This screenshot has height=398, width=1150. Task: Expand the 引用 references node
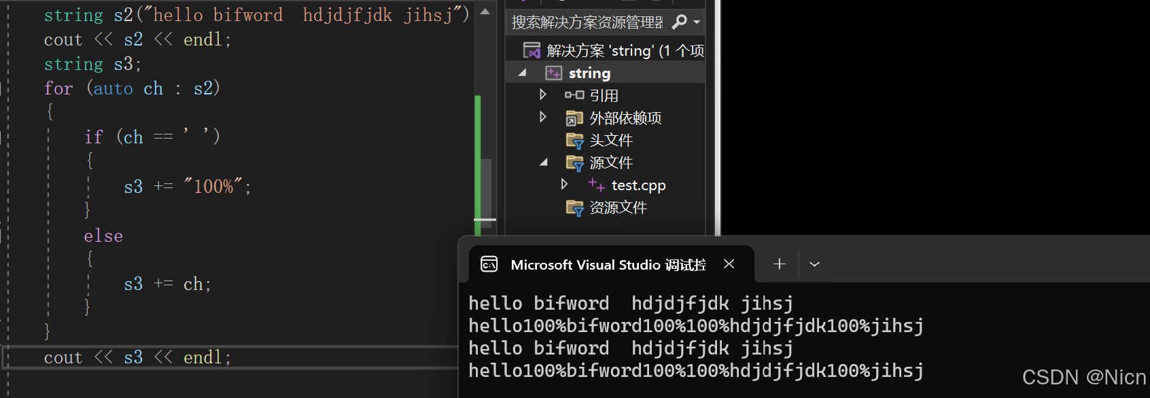click(x=542, y=94)
